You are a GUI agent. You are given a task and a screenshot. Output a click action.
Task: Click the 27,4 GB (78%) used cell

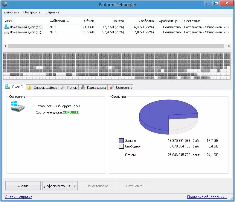(x=113, y=32)
